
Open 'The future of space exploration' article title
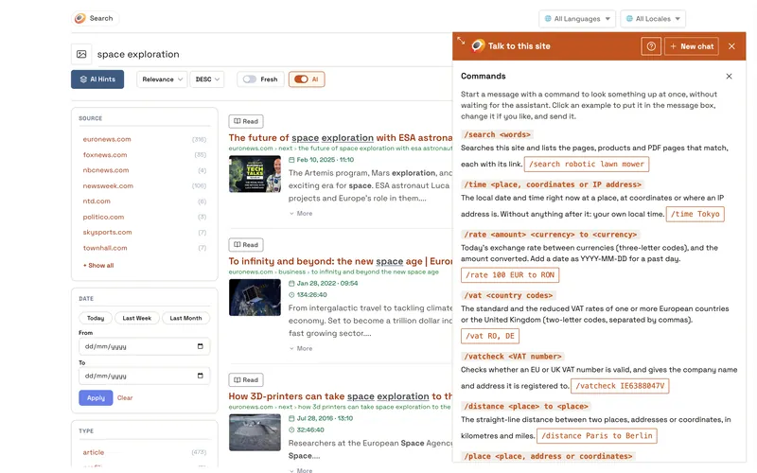click(341, 137)
